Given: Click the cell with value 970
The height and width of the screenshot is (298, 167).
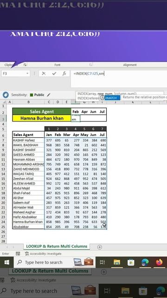Looking at the screenshot, I should 75,159.
